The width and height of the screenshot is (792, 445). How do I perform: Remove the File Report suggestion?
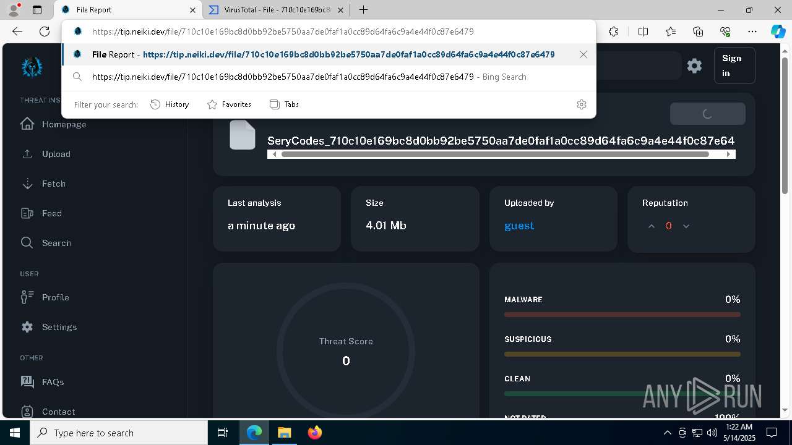click(x=583, y=54)
